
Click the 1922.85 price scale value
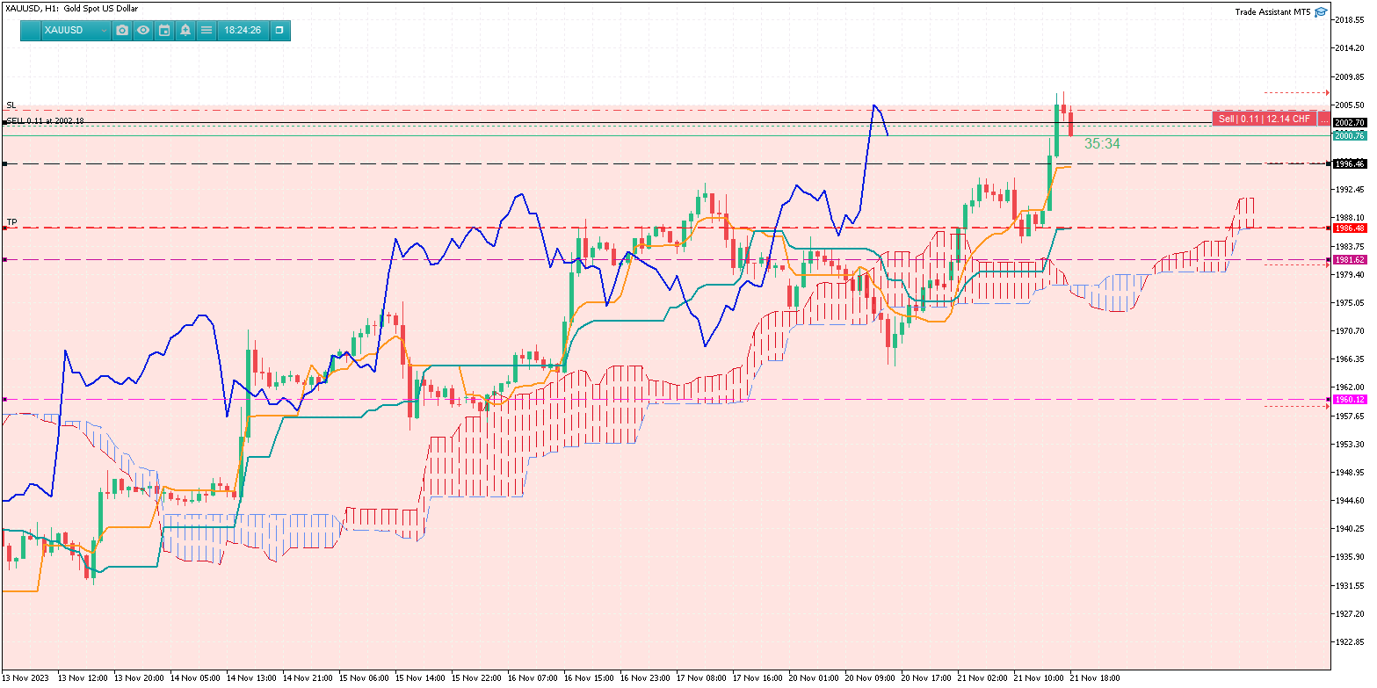[x=1350, y=641]
